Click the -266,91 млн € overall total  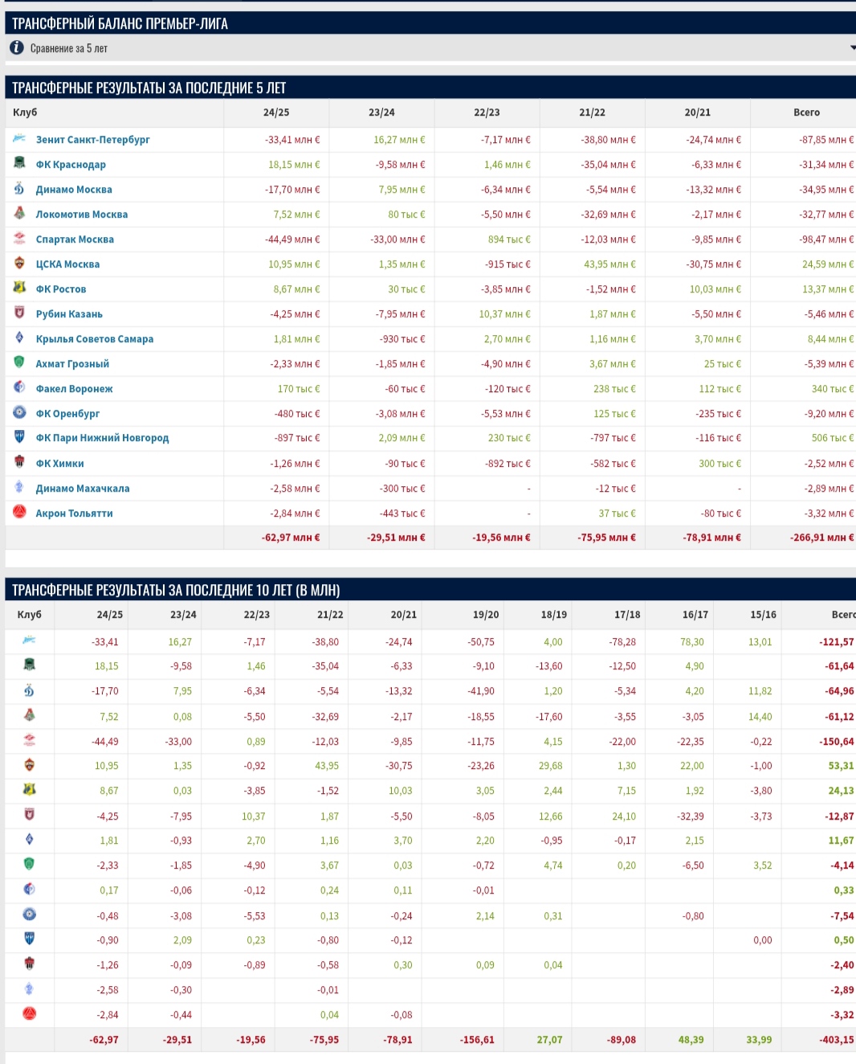tap(822, 538)
